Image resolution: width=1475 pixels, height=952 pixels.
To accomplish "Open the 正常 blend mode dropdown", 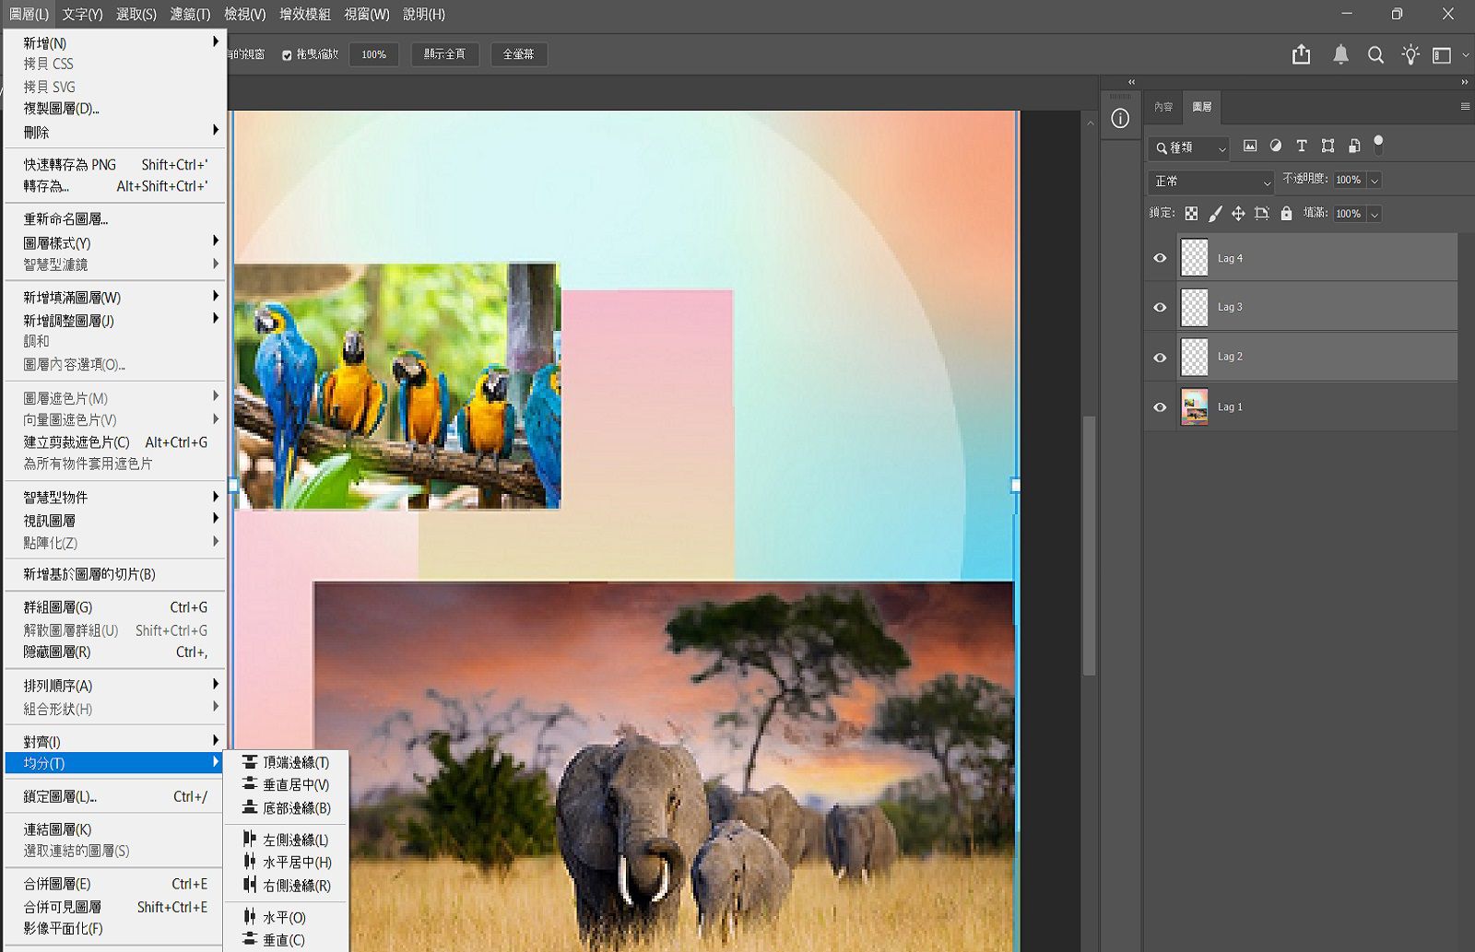I will coord(1211,182).
